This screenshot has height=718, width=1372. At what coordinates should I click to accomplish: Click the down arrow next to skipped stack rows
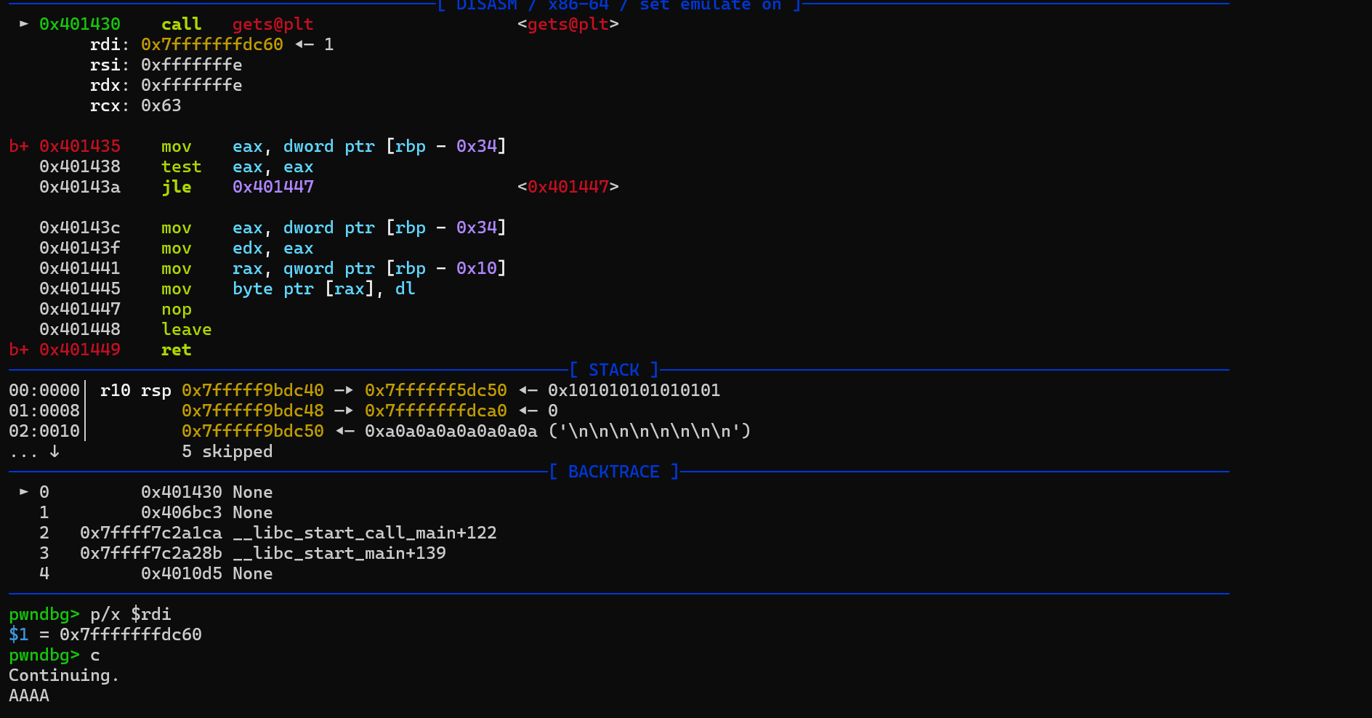point(55,451)
